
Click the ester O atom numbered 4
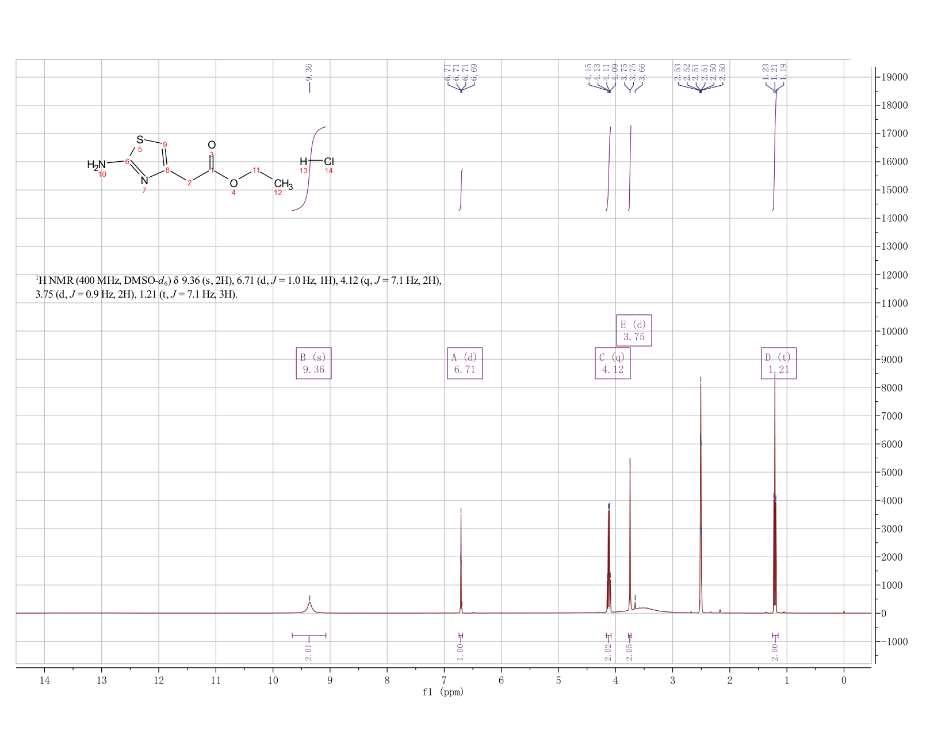pyautogui.click(x=234, y=184)
